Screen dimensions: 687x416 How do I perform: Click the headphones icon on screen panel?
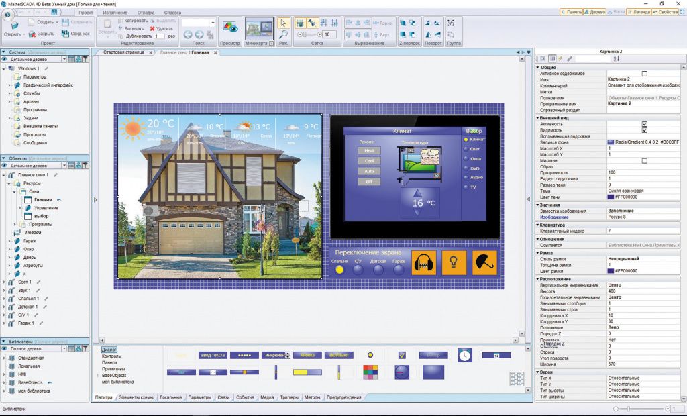click(424, 262)
